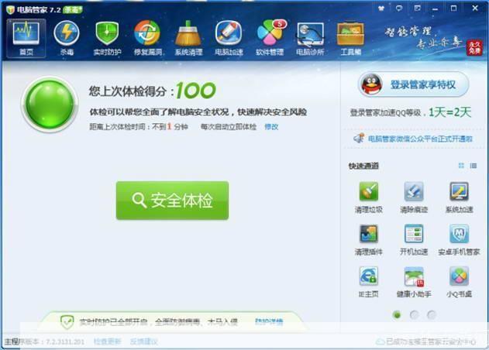The height and width of the screenshot is (350, 489).
Task: Click the 修改 link beside 每次启动立即体检
Action: click(x=271, y=127)
